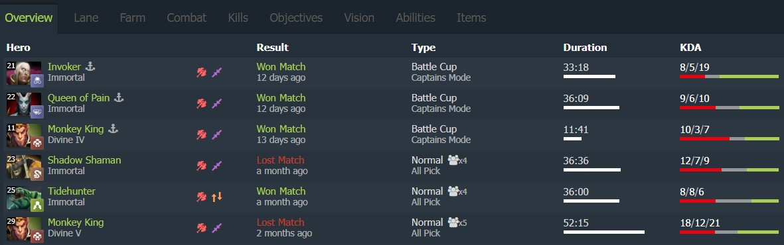Go to the Items tab
Screen dimensions: 784x245
click(471, 18)
